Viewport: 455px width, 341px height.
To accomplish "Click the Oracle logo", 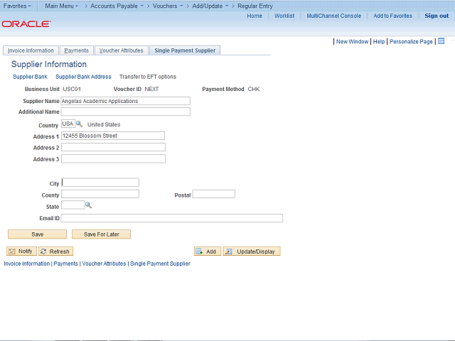I will (x=26, y=23).
